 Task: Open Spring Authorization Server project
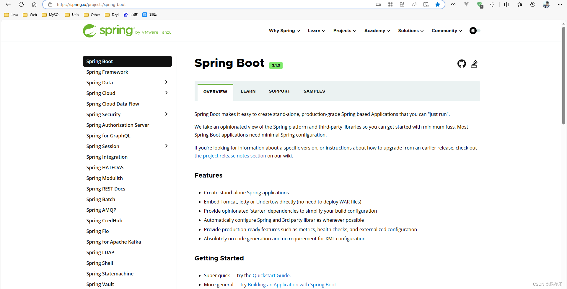tap(118, 125)
